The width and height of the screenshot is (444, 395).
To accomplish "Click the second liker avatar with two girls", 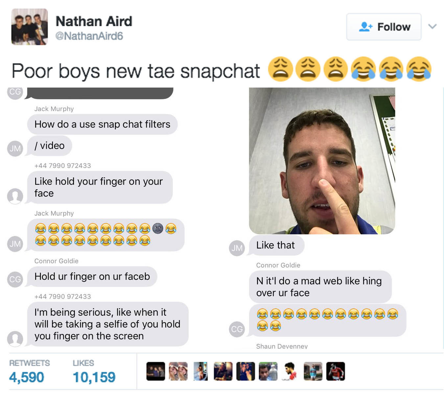I will point(178,371).
